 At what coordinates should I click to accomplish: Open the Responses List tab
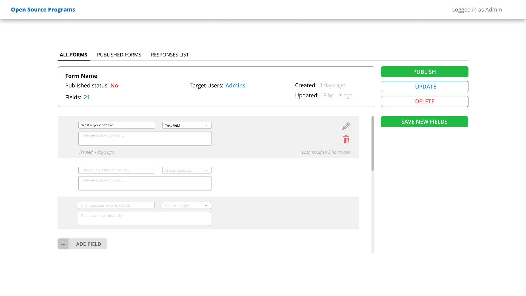click(x=170, y=55)
